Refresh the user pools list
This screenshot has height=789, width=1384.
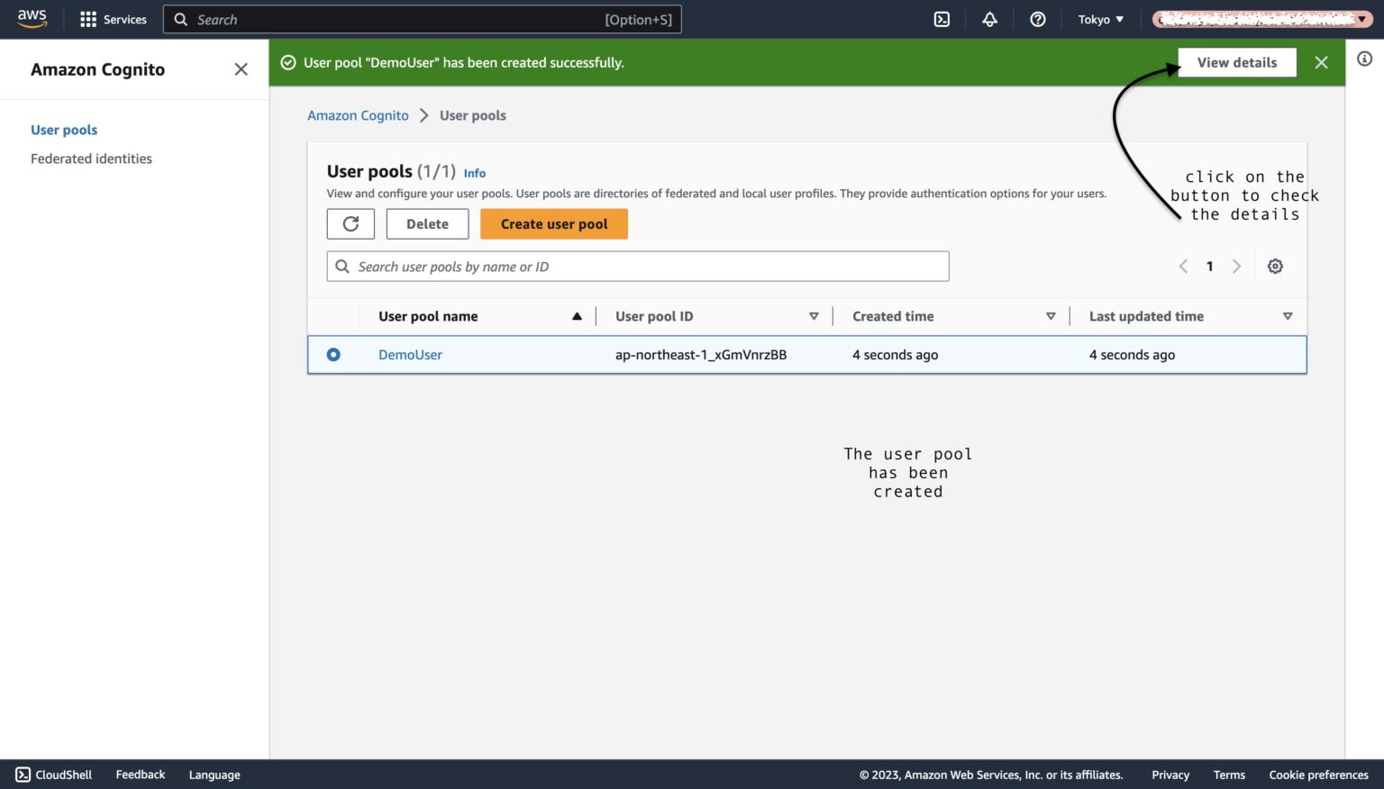click(x=351, y=223)
